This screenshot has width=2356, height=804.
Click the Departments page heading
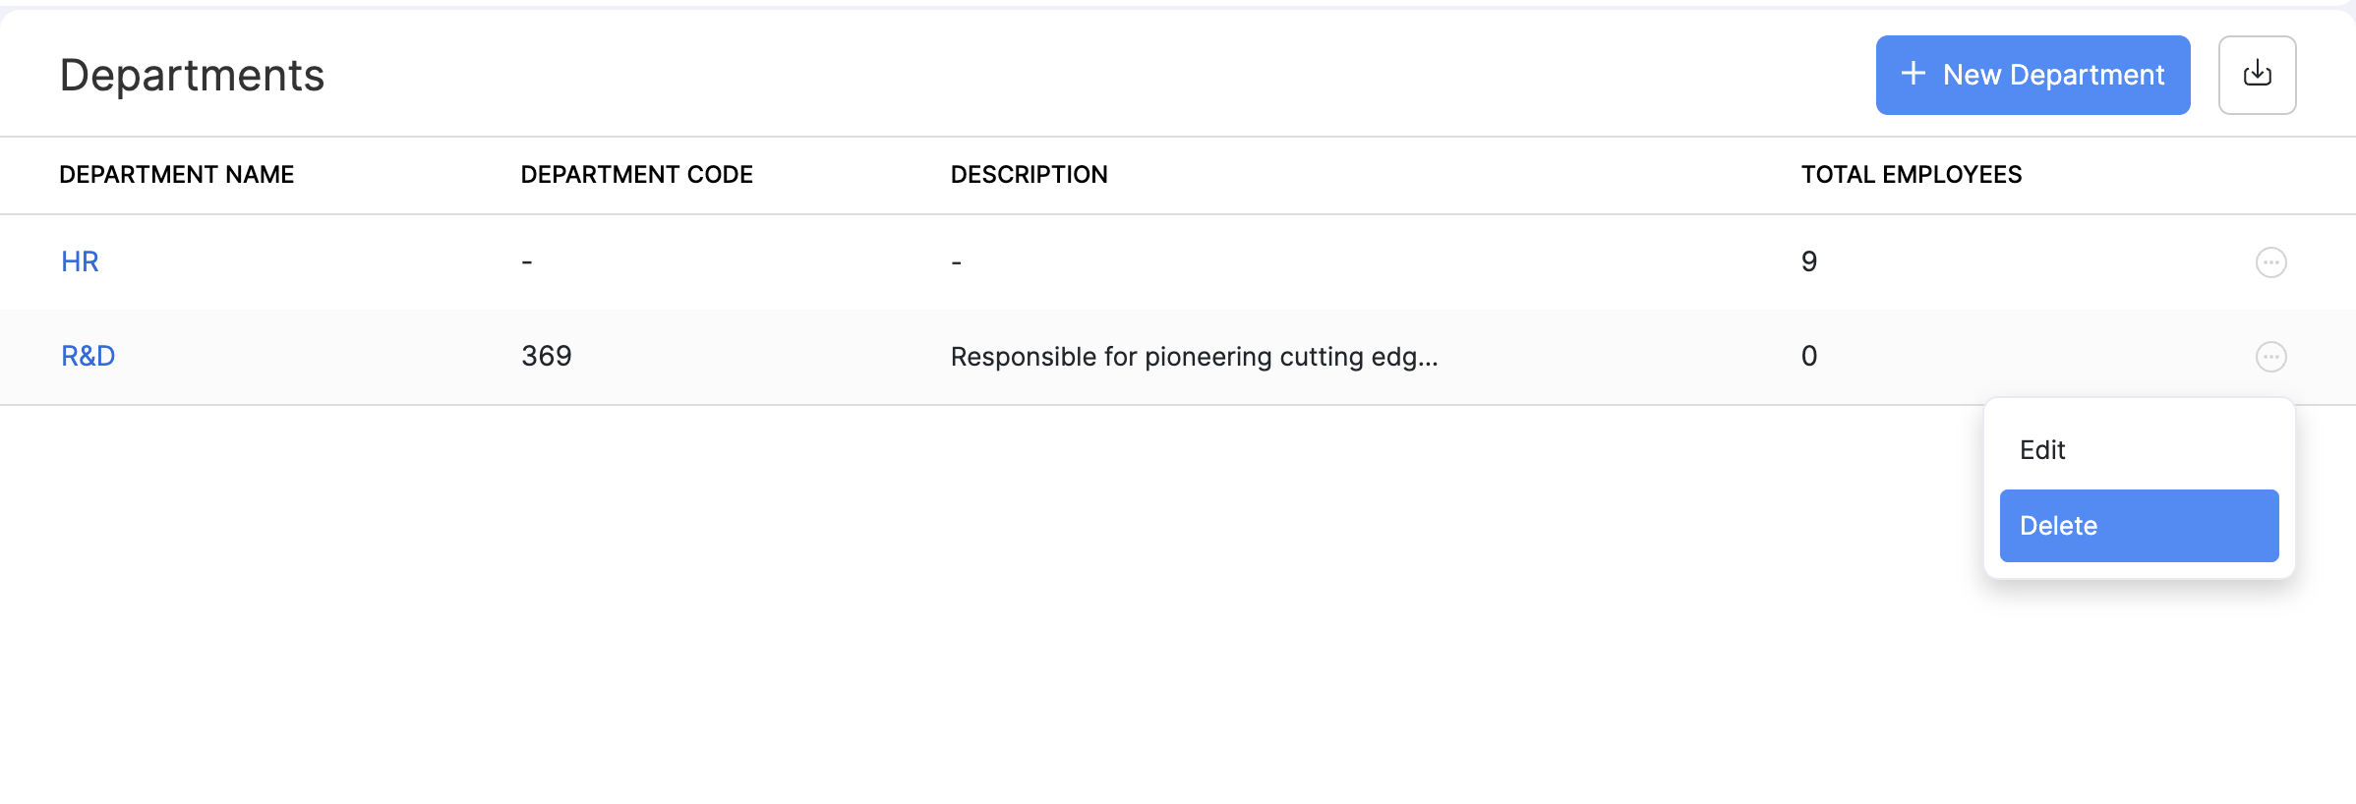[192, 76]
